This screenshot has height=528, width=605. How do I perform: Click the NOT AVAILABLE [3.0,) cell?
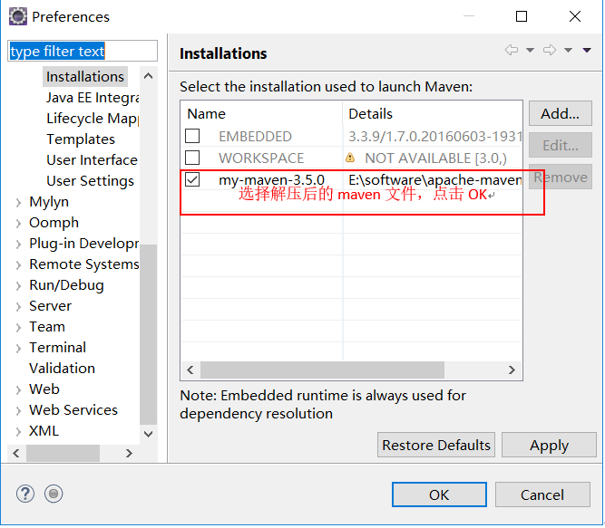pyautogui.click(x=435, y=158)
